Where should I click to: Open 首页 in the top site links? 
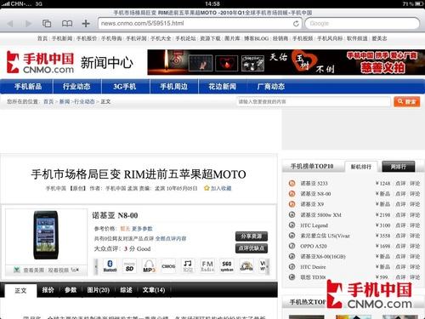pos(42,38)
